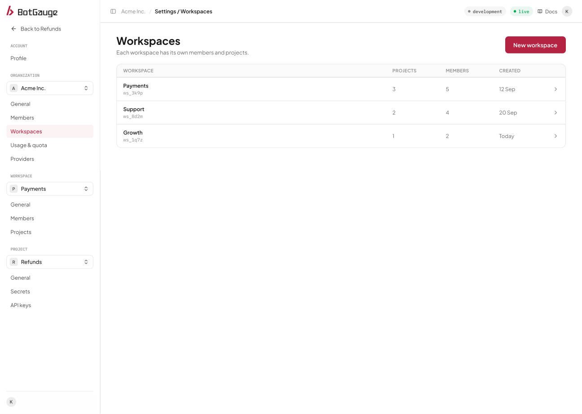
Task: Click the 20 Sep created date
Action: point(508,113)
